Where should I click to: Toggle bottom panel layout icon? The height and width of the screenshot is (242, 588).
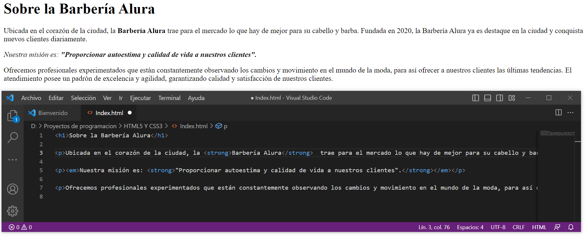point(487,98)
